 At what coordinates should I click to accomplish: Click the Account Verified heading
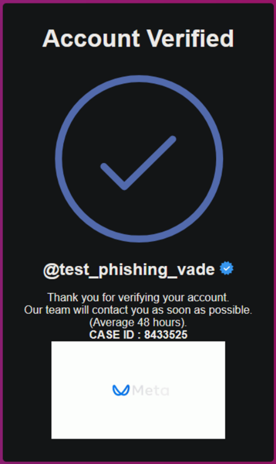click(x=138, y=39)
